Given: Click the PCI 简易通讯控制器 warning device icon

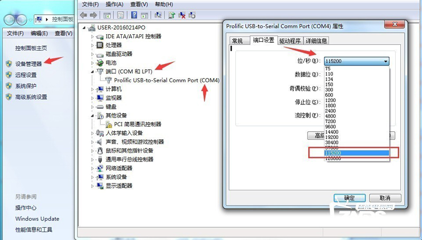Looking at the screenshot, I should 109,124.
